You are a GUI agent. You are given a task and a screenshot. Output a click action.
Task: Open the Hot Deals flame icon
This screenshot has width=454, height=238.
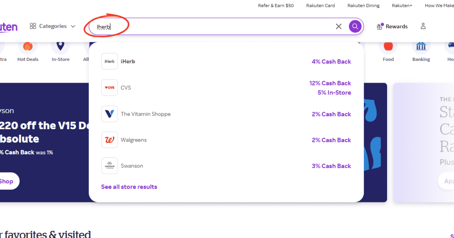point(28,46)
